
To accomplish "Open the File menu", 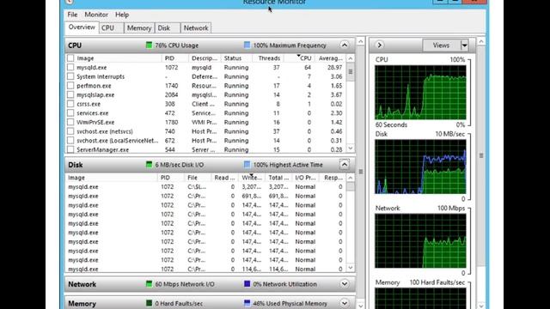I will (x=72, y=15).
